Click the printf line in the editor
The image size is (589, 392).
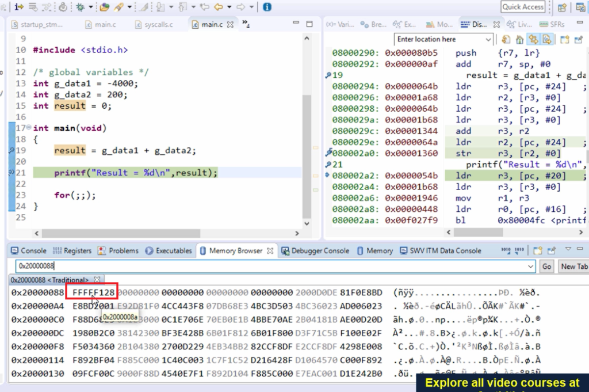coord(136,173)
